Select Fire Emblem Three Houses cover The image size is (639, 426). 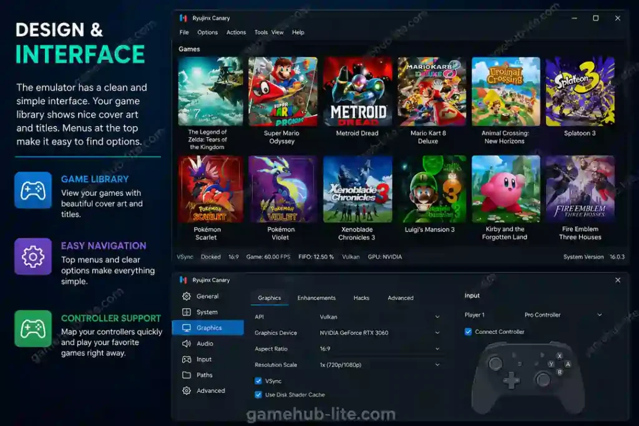point(580,189)
